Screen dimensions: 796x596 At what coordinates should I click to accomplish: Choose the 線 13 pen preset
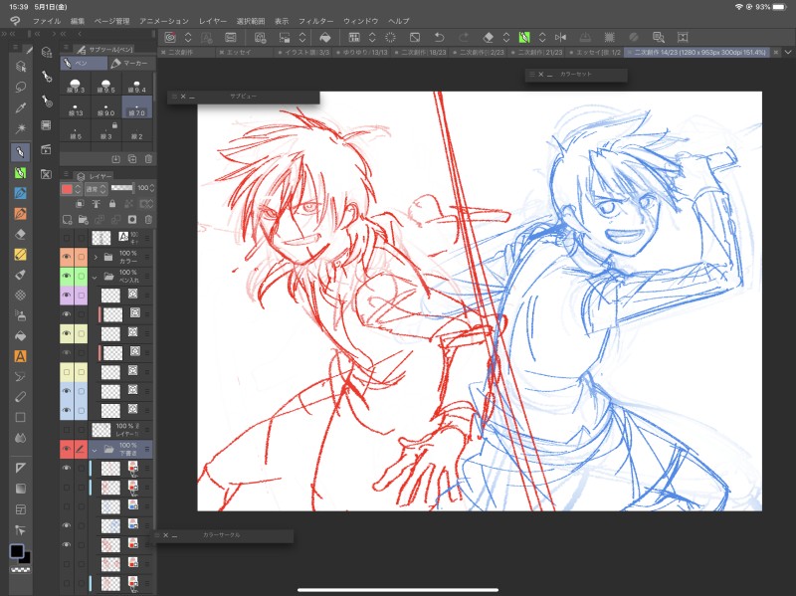[x=76, y=108]
